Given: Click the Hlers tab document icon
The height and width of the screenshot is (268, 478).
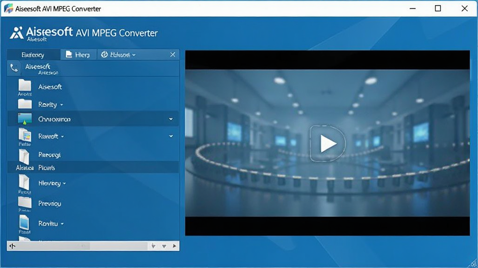Looking at the screenshot, I should point(69,54).
